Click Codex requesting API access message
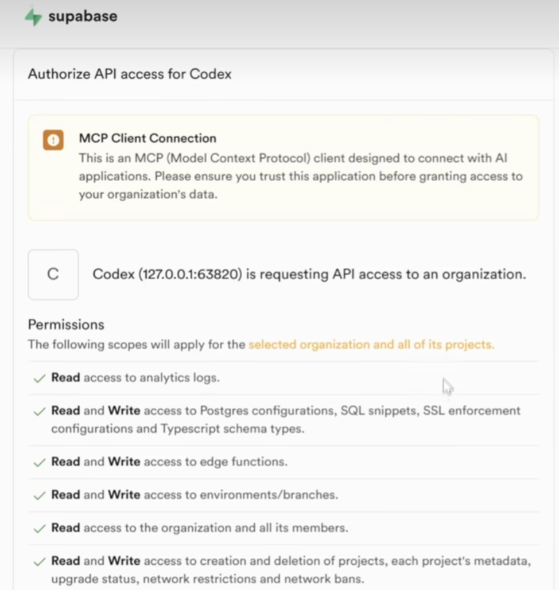The width and height of the screenshot is (559, 590). [309, 274]
